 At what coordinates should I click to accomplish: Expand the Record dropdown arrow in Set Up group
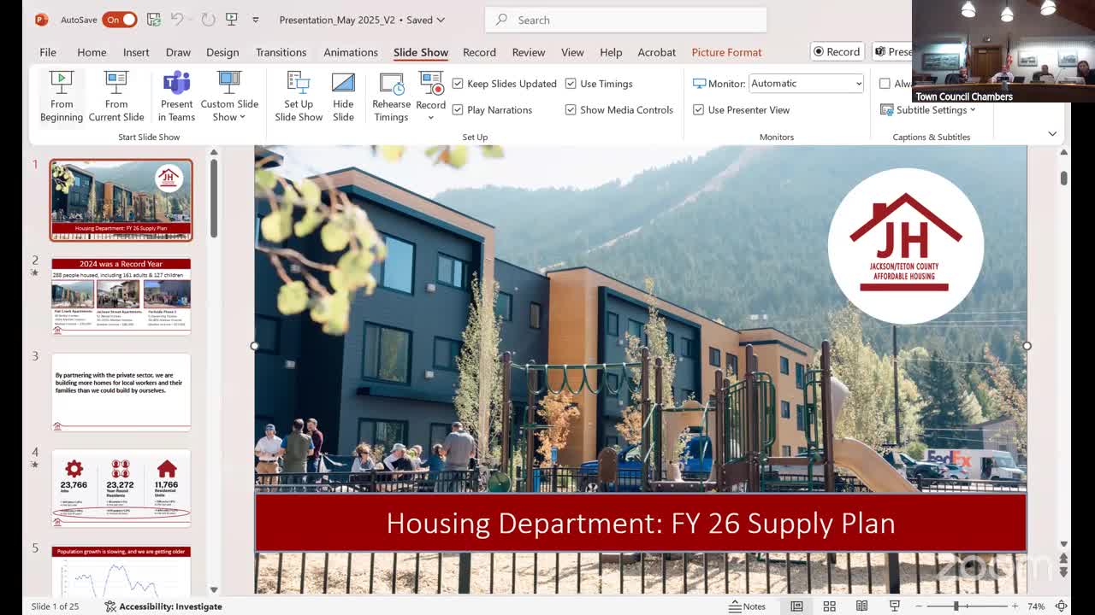[430, 117]
